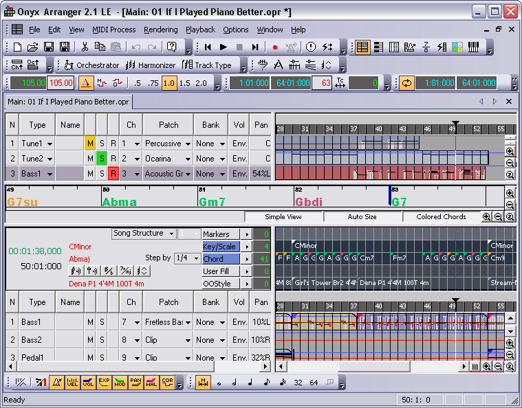522x408 pixels.
Task: Open the Orchestrator tool
Action: click(x=91, y=65)
